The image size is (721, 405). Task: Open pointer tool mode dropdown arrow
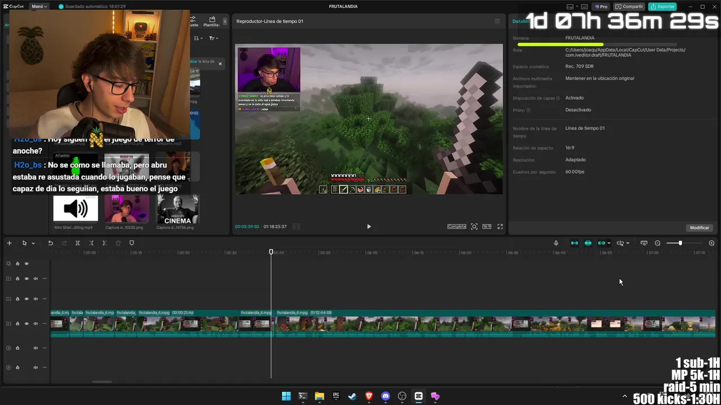(33, 243)
